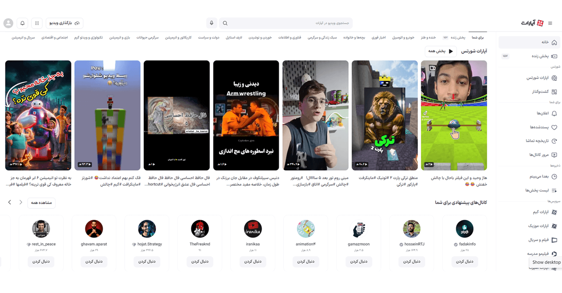This screenshot has width=562, height=293.
Task: Open the Minecraft colored-tower short
Action: click(x=107, y=116)
